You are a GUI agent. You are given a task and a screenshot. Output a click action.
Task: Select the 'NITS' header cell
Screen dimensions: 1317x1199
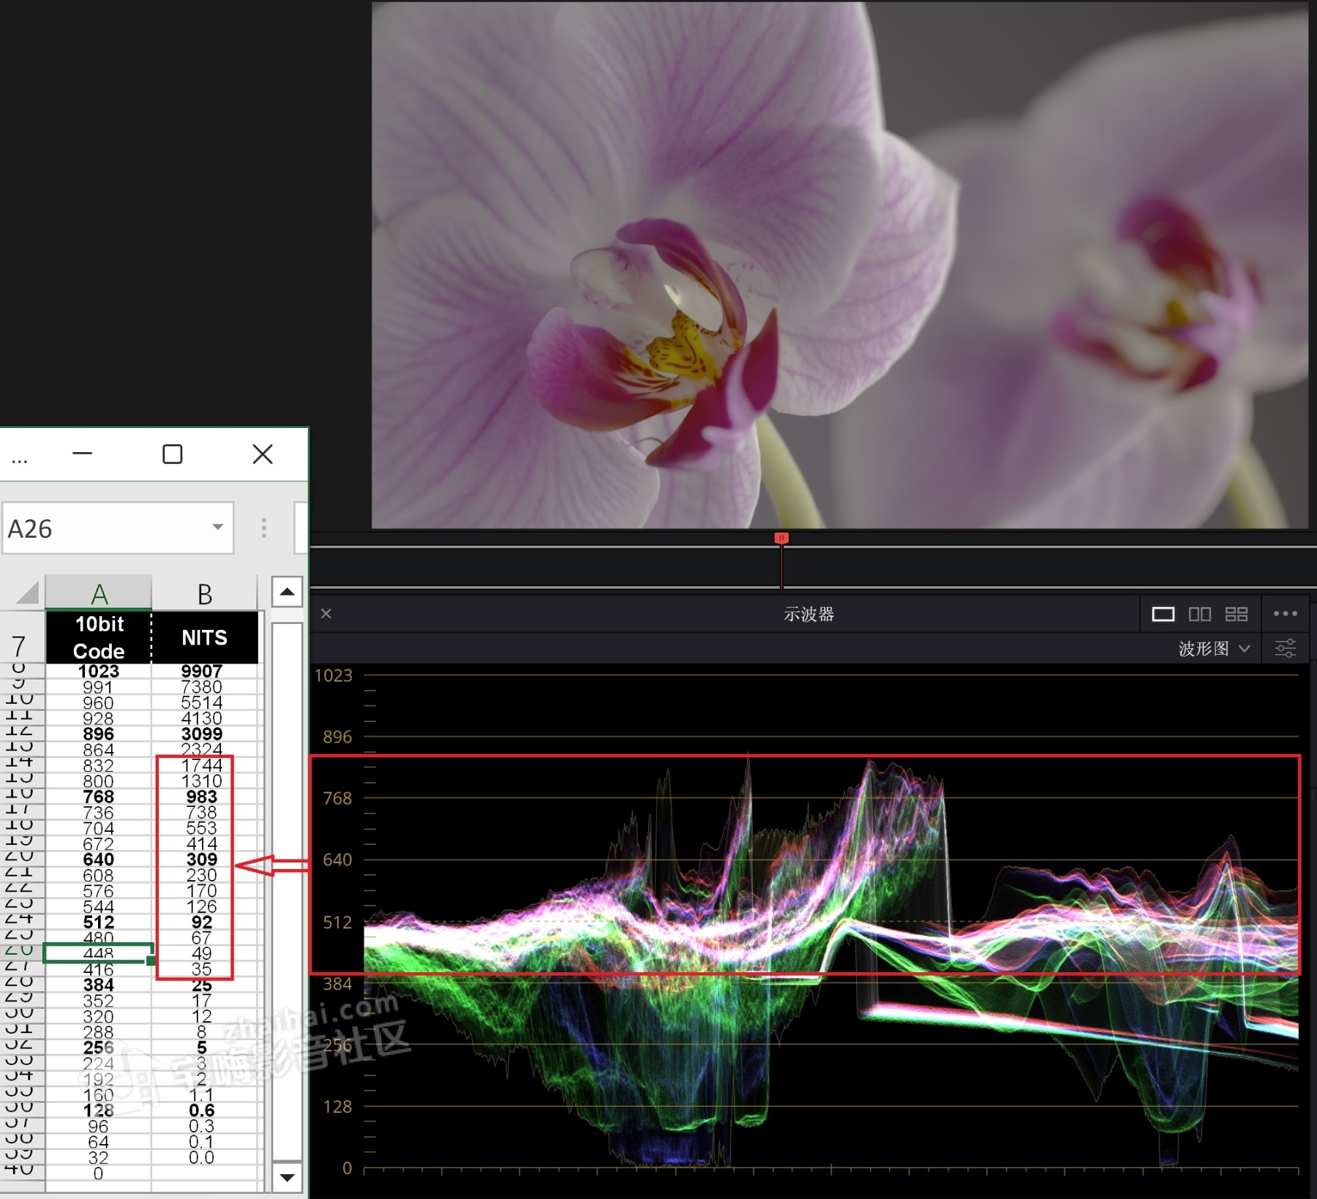coord(205,637)
